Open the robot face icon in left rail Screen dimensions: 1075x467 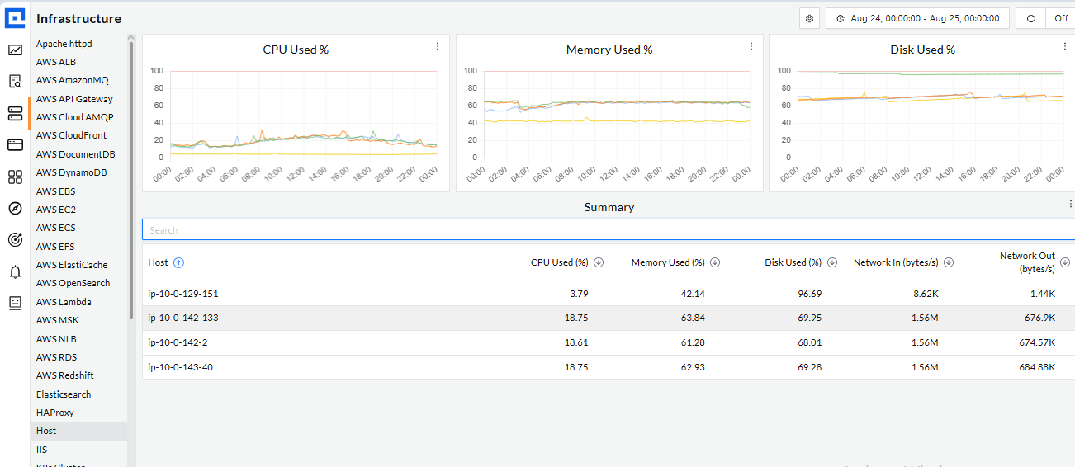point(15,303)
